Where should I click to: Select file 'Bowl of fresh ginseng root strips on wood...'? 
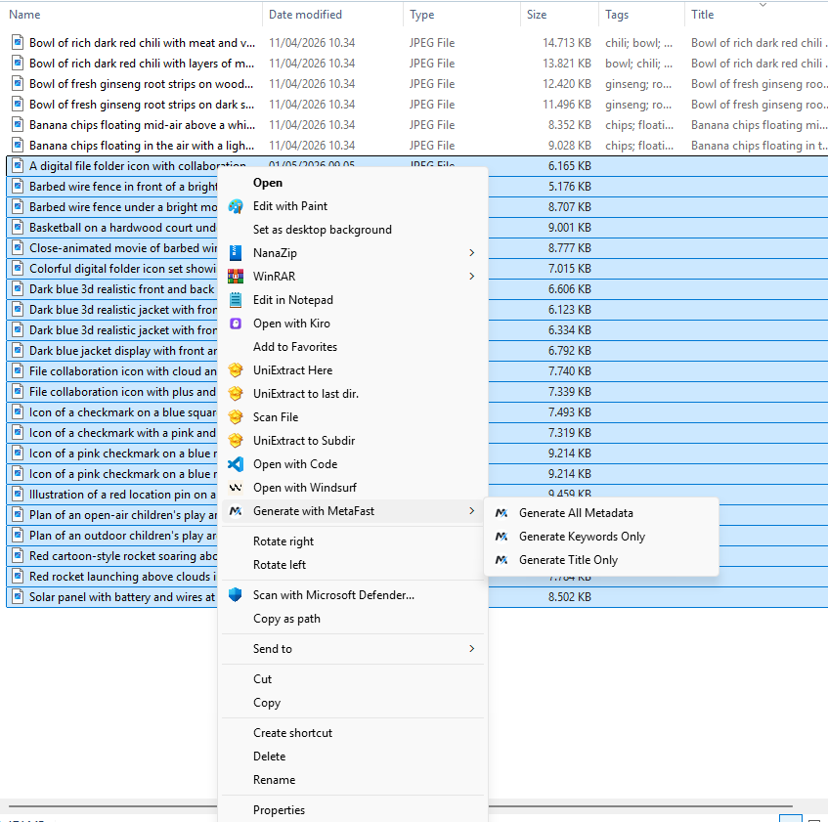(x=141, y=84)
